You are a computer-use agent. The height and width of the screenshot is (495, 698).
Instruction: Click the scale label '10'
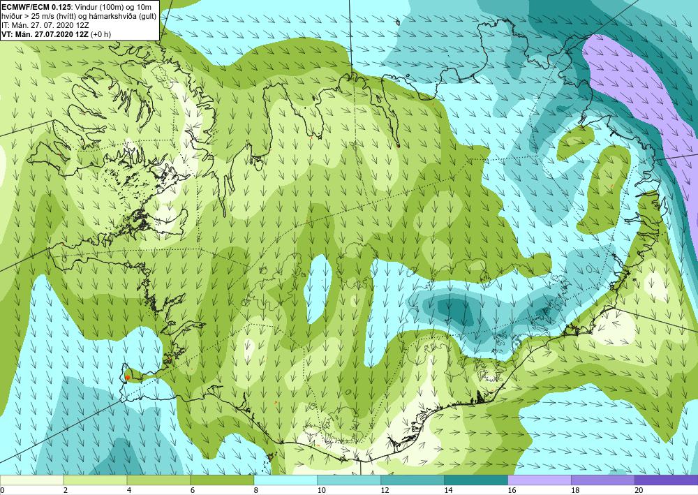click(321, 490)
